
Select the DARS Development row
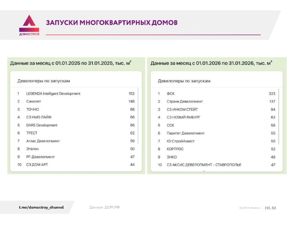tap(76, 125)
